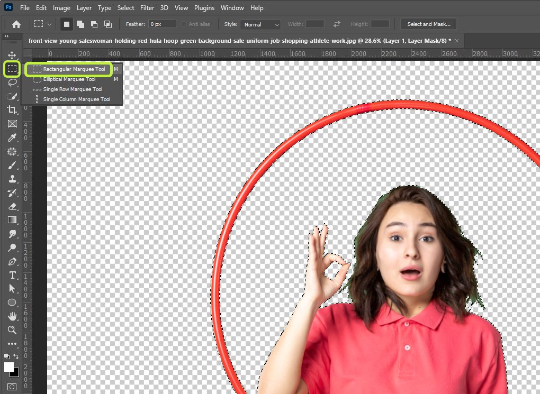Viewport: 540px width, 394px height.
Task: Select the Frame tool
Action: coord(12,124)
